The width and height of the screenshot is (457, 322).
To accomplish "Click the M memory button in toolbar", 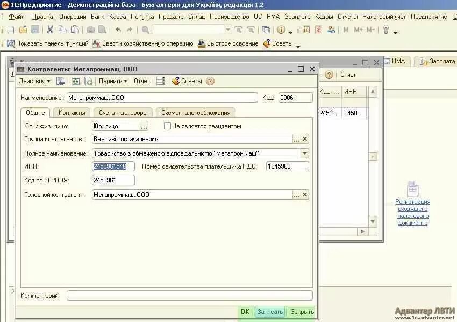I will 346,30.
